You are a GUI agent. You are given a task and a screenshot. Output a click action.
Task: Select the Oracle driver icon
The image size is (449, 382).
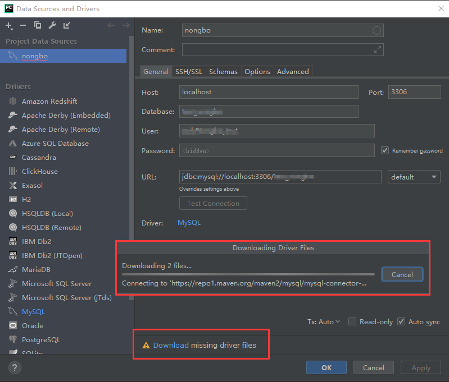coord(12,325)
